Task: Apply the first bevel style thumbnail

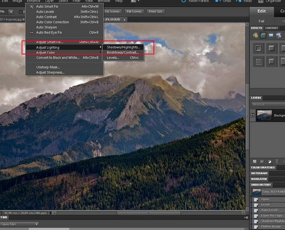Action: 258,48
